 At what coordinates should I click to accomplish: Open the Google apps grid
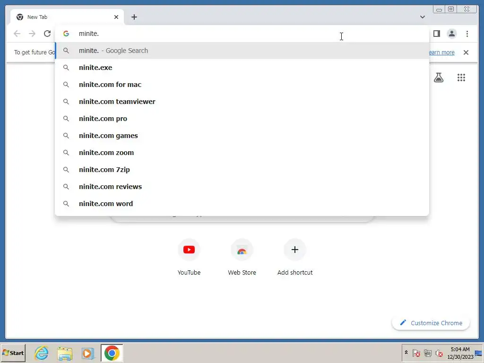tap(461, 78)
